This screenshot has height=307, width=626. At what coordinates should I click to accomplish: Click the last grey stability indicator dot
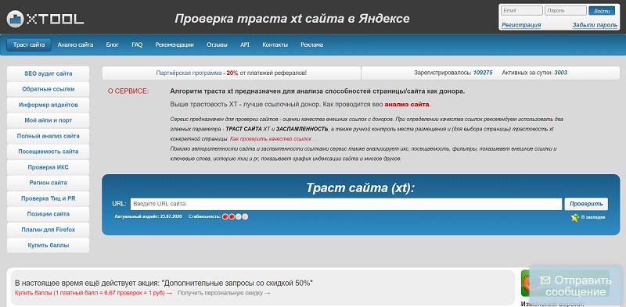[245, 216]
